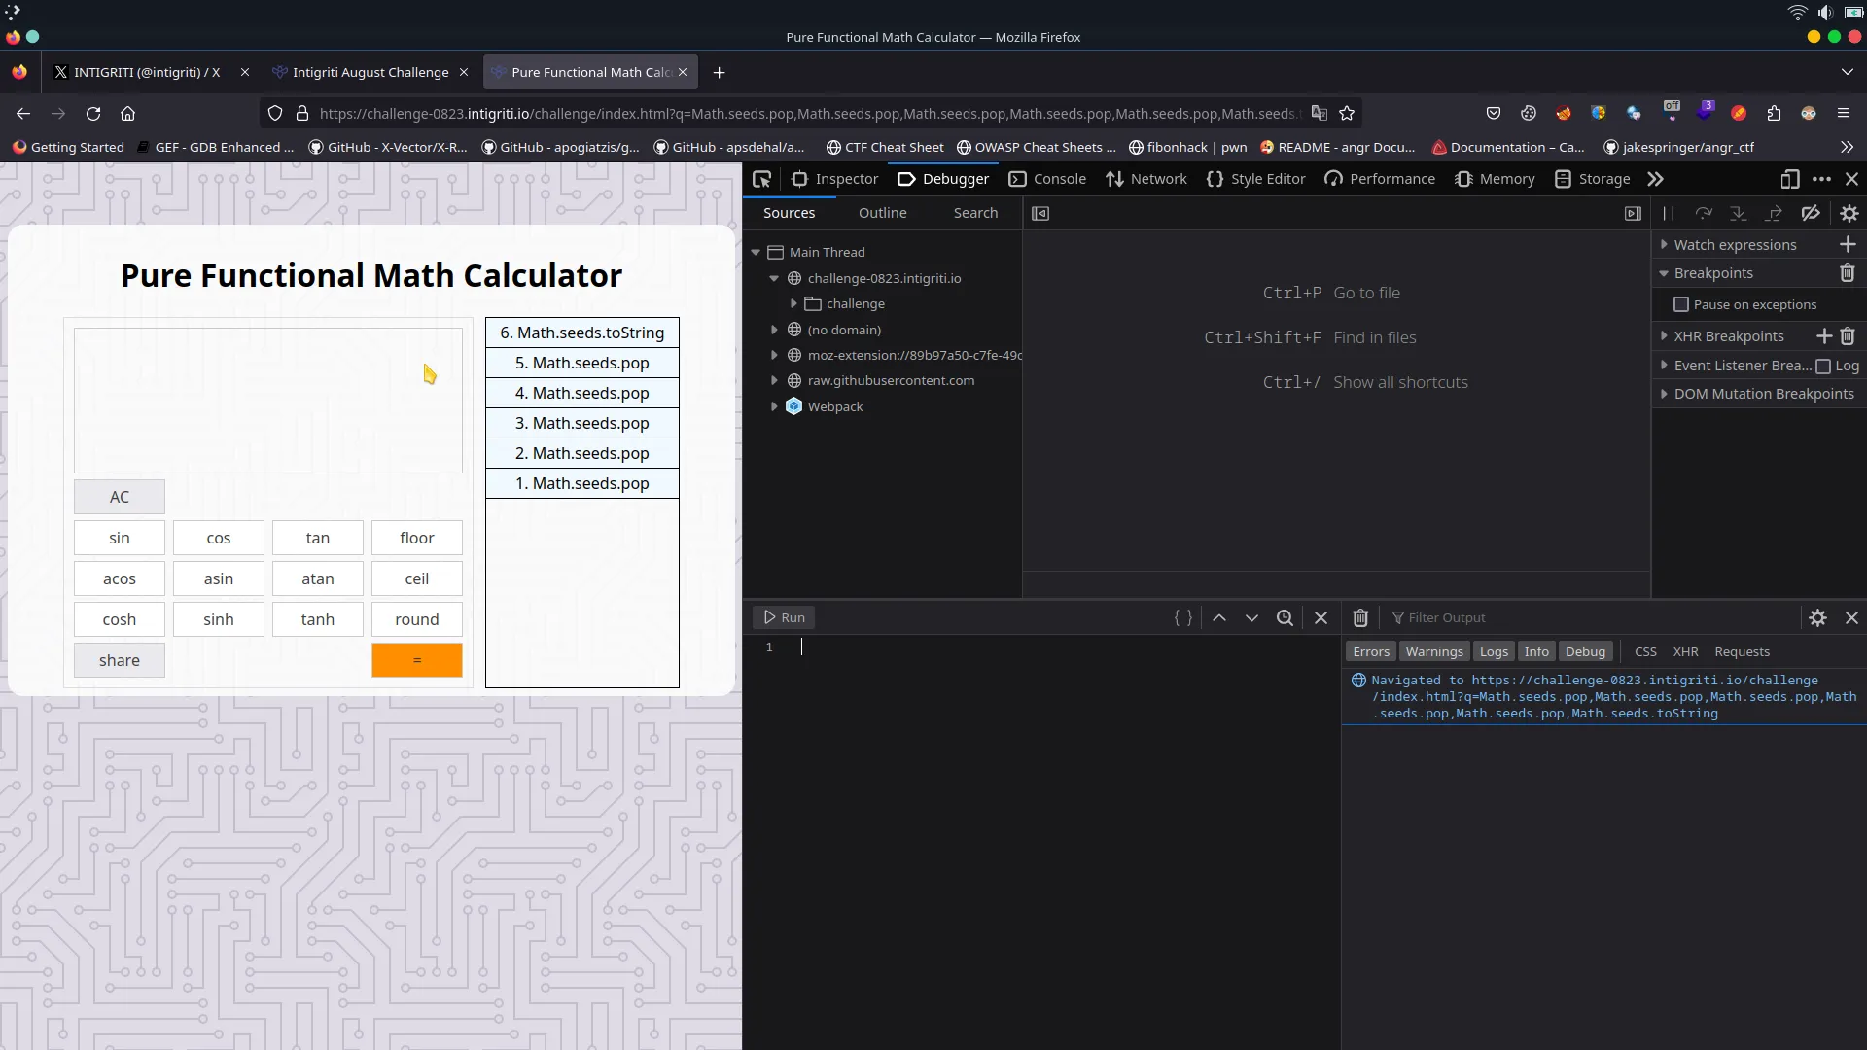Expand the Webpack source node

(x=774, y=407)
